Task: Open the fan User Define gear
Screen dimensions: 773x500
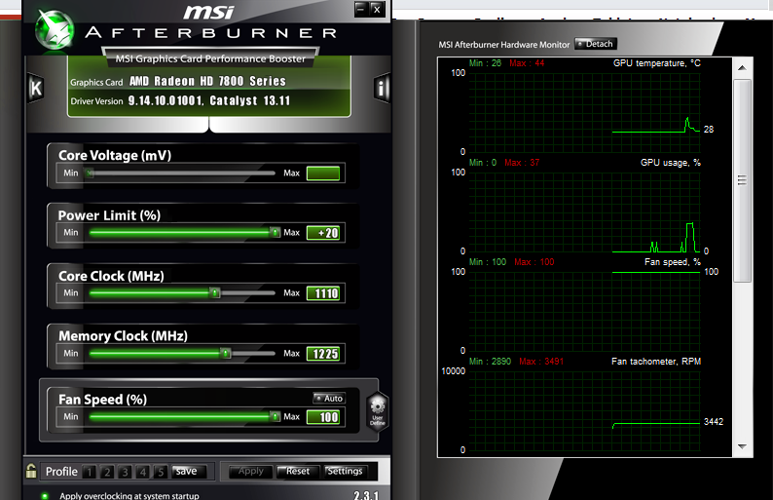Action: coord(378,411)
